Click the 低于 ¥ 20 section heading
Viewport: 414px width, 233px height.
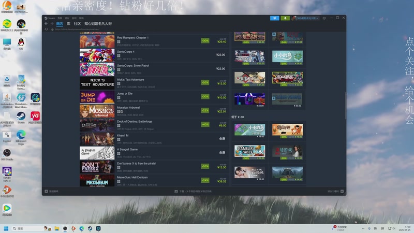pos(238,117)
